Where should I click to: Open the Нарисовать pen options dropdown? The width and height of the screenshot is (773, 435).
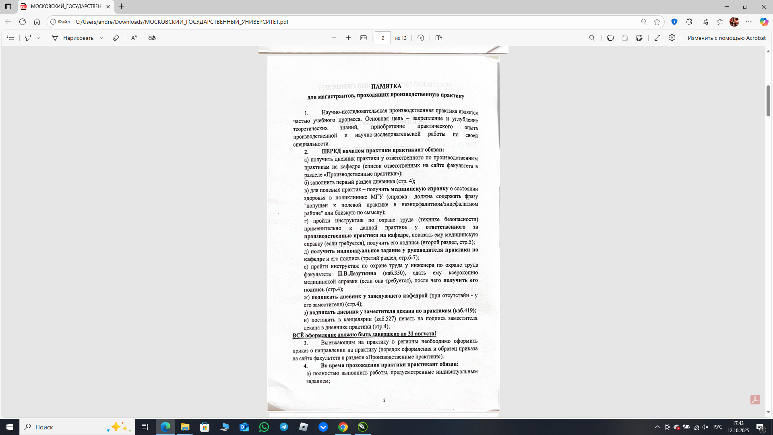[101, 37]
